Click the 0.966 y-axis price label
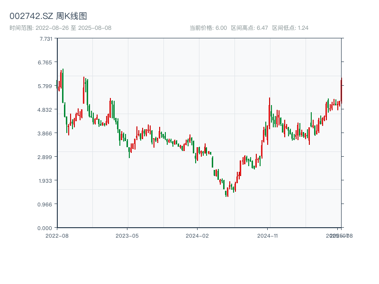This screenshot has height=284, width=379. pos(46,204)
